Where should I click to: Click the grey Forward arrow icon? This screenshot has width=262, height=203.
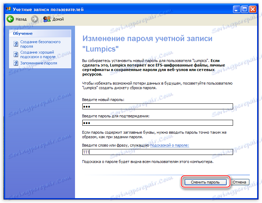click(35, 19)
